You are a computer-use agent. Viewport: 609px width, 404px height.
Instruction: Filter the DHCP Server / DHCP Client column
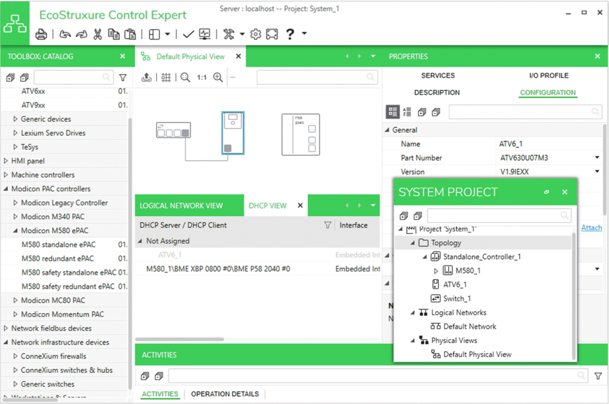click(328, 225)
